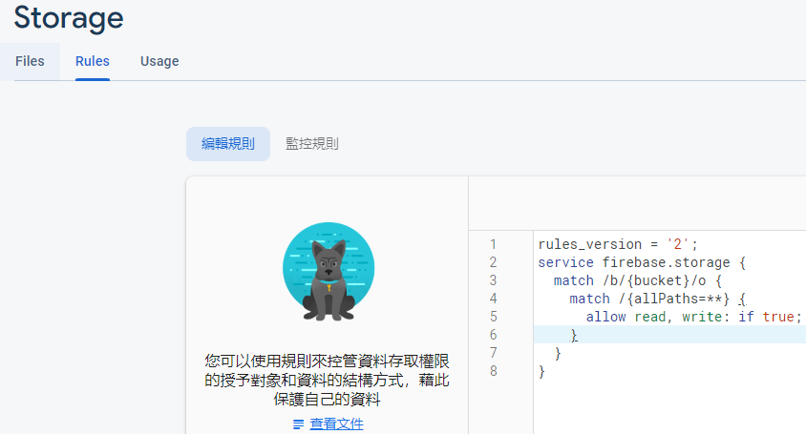Open the Usage tab
This screenshot has width=806, height=434.
[159, 62]
